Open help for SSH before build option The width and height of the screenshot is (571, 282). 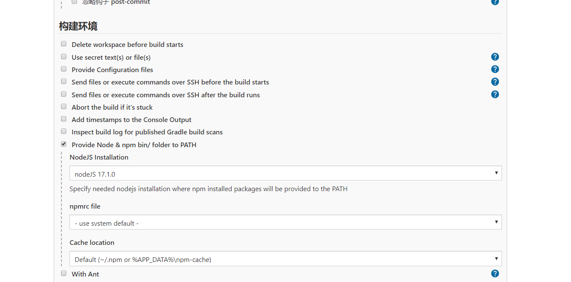(x=495, y=81)
